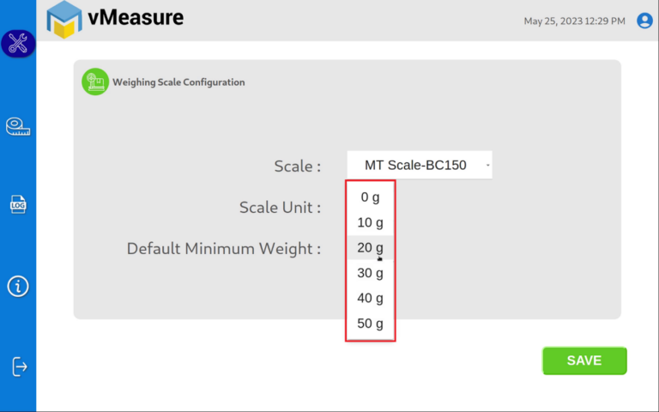Choose 50 g option
This screenshot has width=659, height=412.
tap(370, 324)
